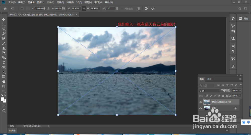Select the Eraser tool
This screenshot has width=251, height=135.
(x=4, y=53)
